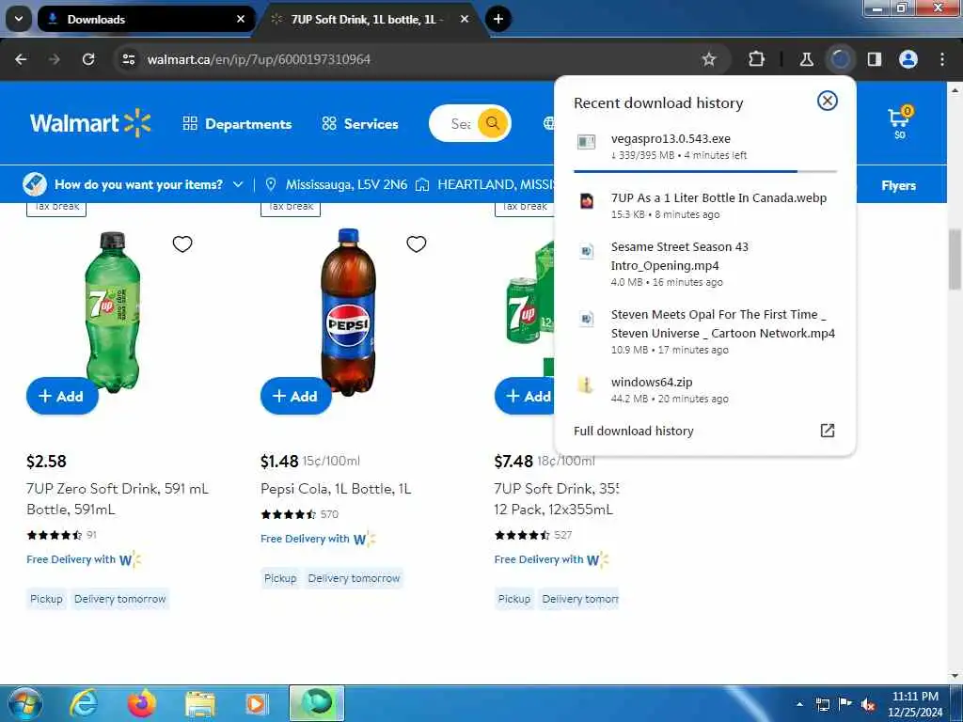Close the Downloads tab
Image resolution: width=963 pixels, height=722 pixels.
point(241,19)
